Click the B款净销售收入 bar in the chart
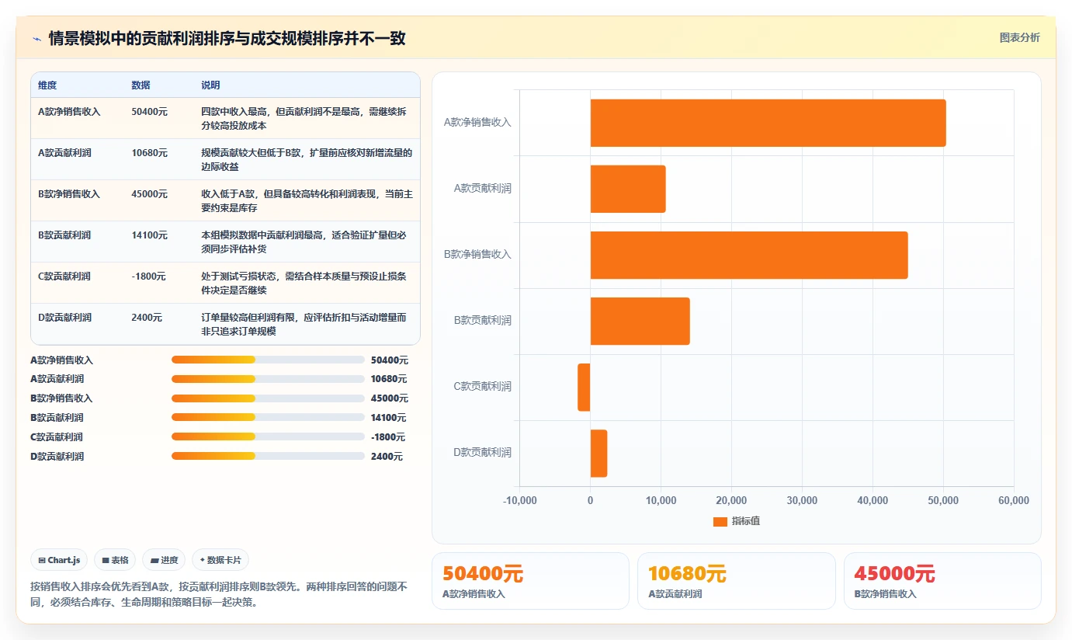Image resolution: width=1072 pixels, height=640 pixels. coord(749,255)
